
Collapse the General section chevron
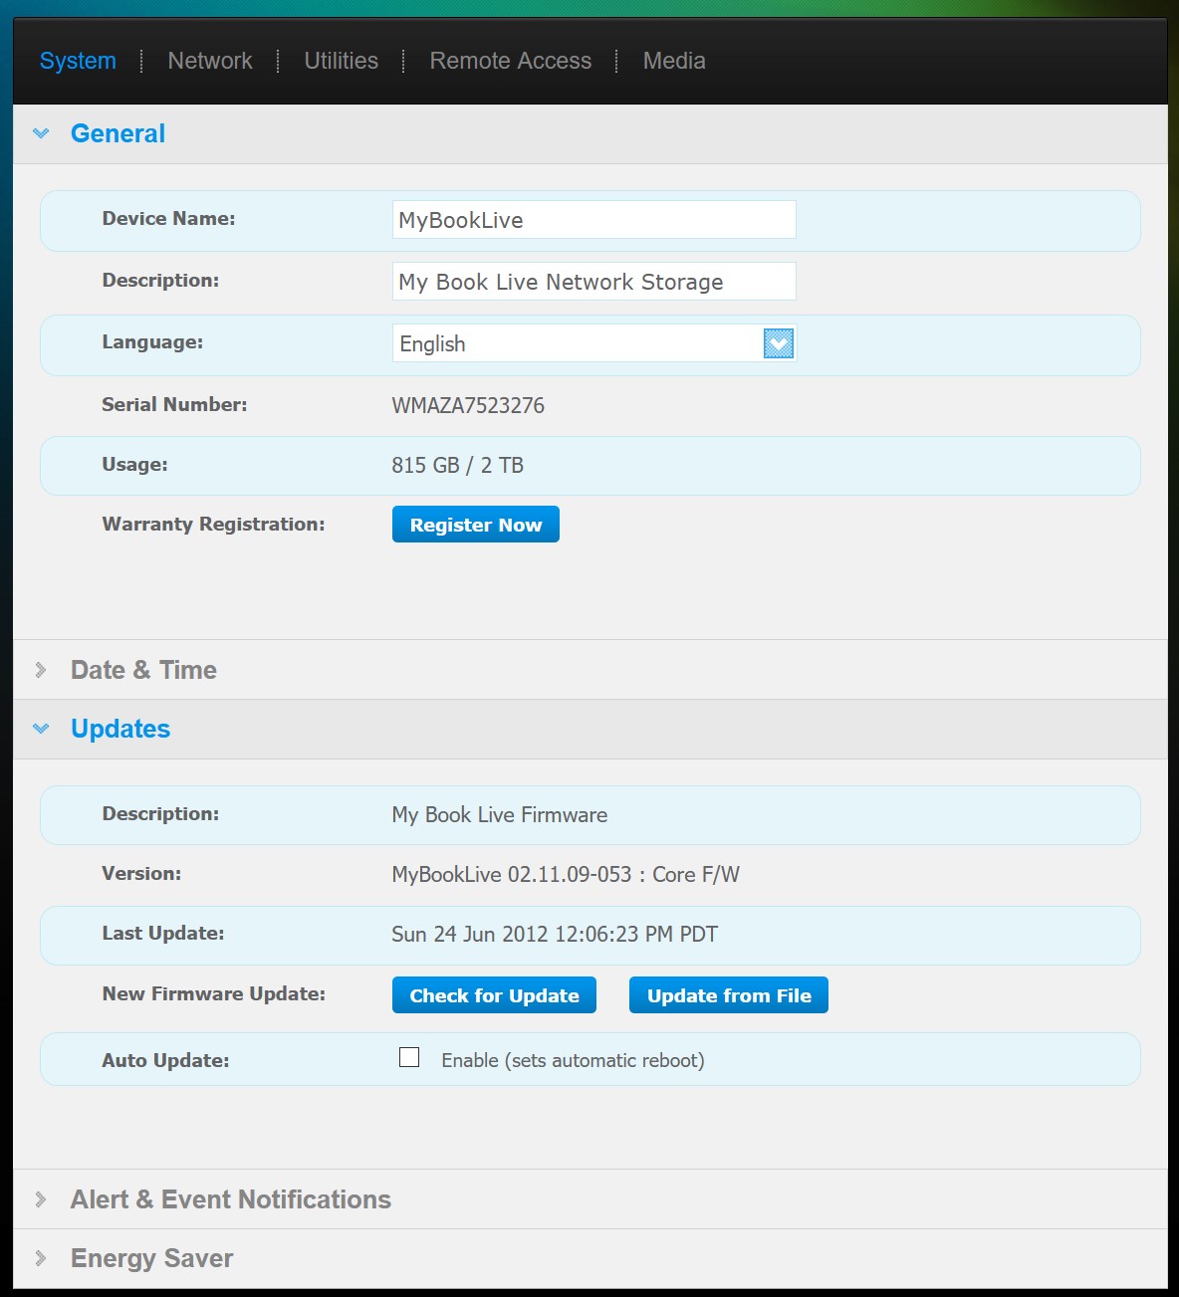click(41, 133)
